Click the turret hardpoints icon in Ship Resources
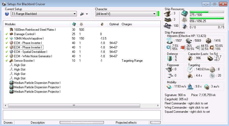Screen dimensions: 229x126 (168, 14)
